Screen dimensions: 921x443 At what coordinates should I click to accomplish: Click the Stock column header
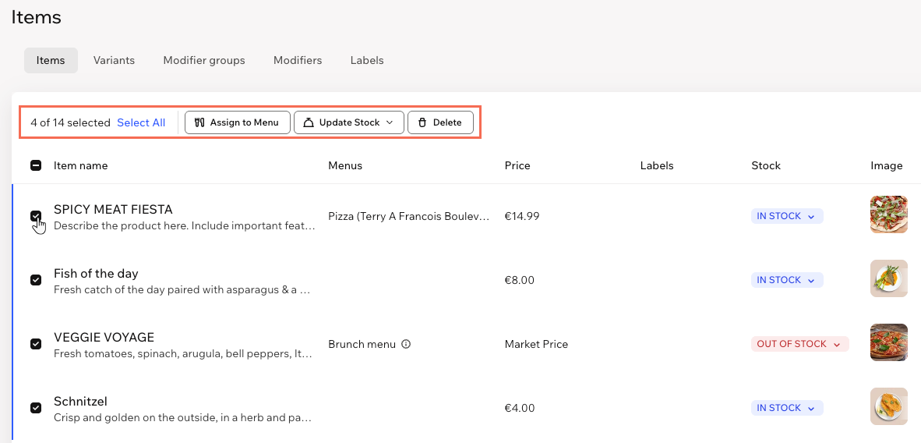[x=766, y=166]
